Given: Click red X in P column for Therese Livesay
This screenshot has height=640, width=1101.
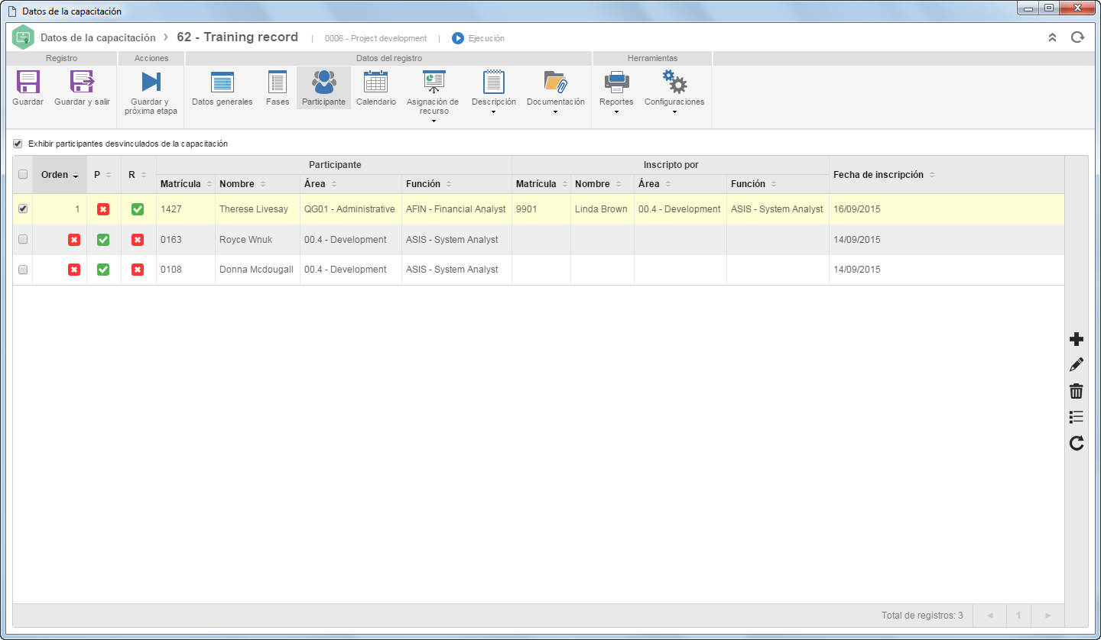Looking at the screenshot, I should (x=103, y=209).
